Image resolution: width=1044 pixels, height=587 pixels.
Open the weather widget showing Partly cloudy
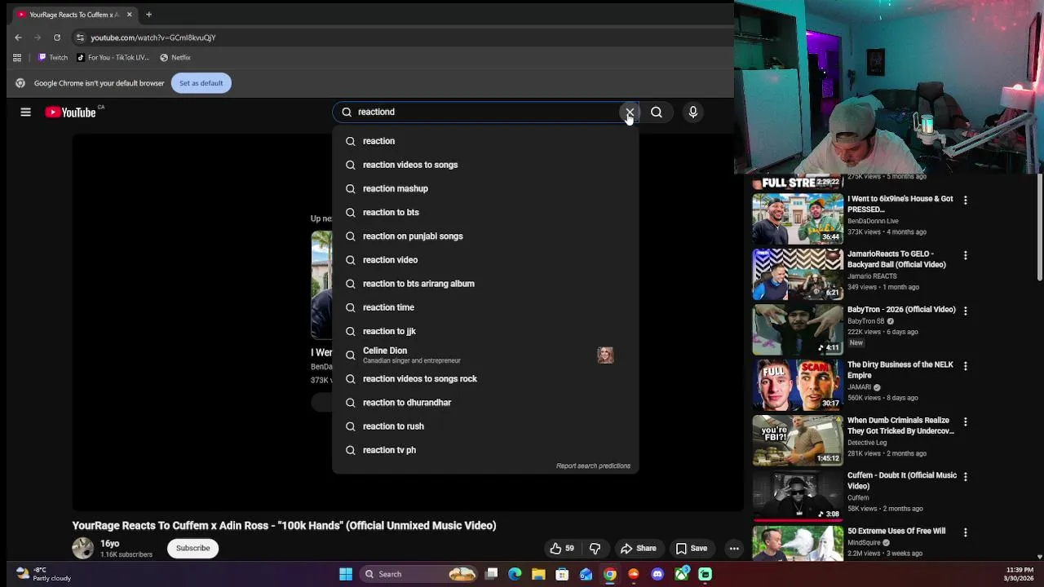tap(45, 574)
